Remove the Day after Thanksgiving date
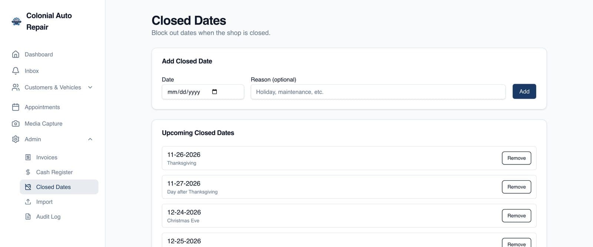The height and width of the screenshot is (247, 593). 516,187
